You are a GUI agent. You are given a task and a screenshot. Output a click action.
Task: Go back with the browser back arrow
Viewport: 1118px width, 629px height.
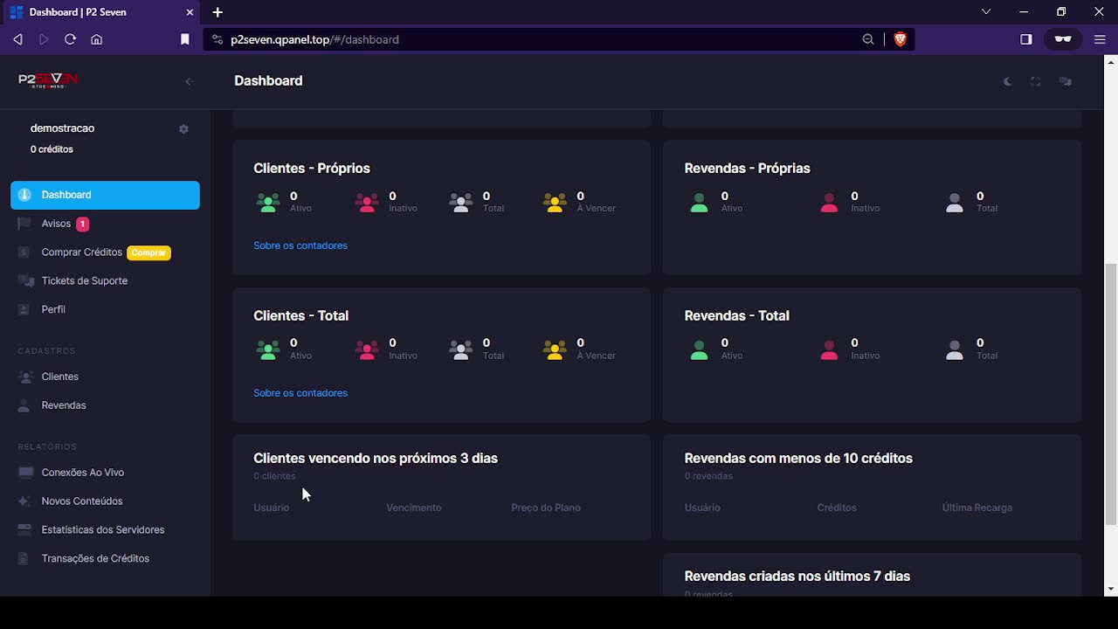tap(18, 39)
